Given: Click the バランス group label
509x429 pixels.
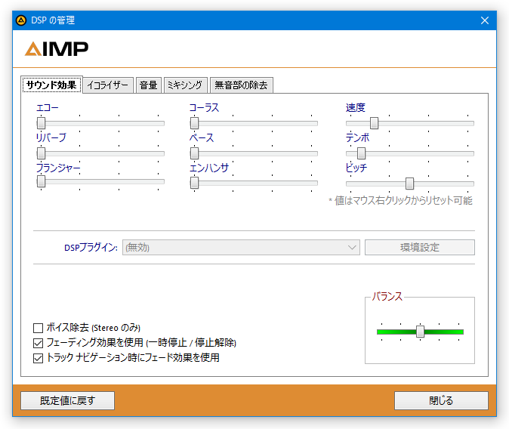Looking at the screenshot, I should coord(387,296).
